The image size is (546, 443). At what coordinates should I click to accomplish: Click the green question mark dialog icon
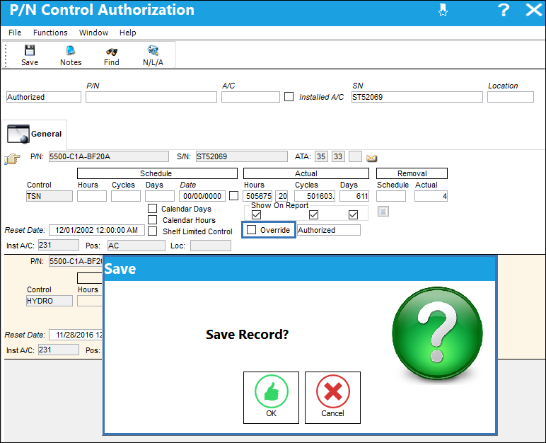tap(437, 333)
